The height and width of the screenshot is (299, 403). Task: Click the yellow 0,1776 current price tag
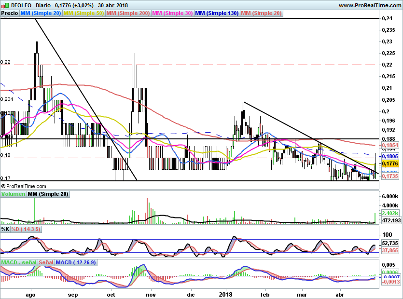point(389,164)
